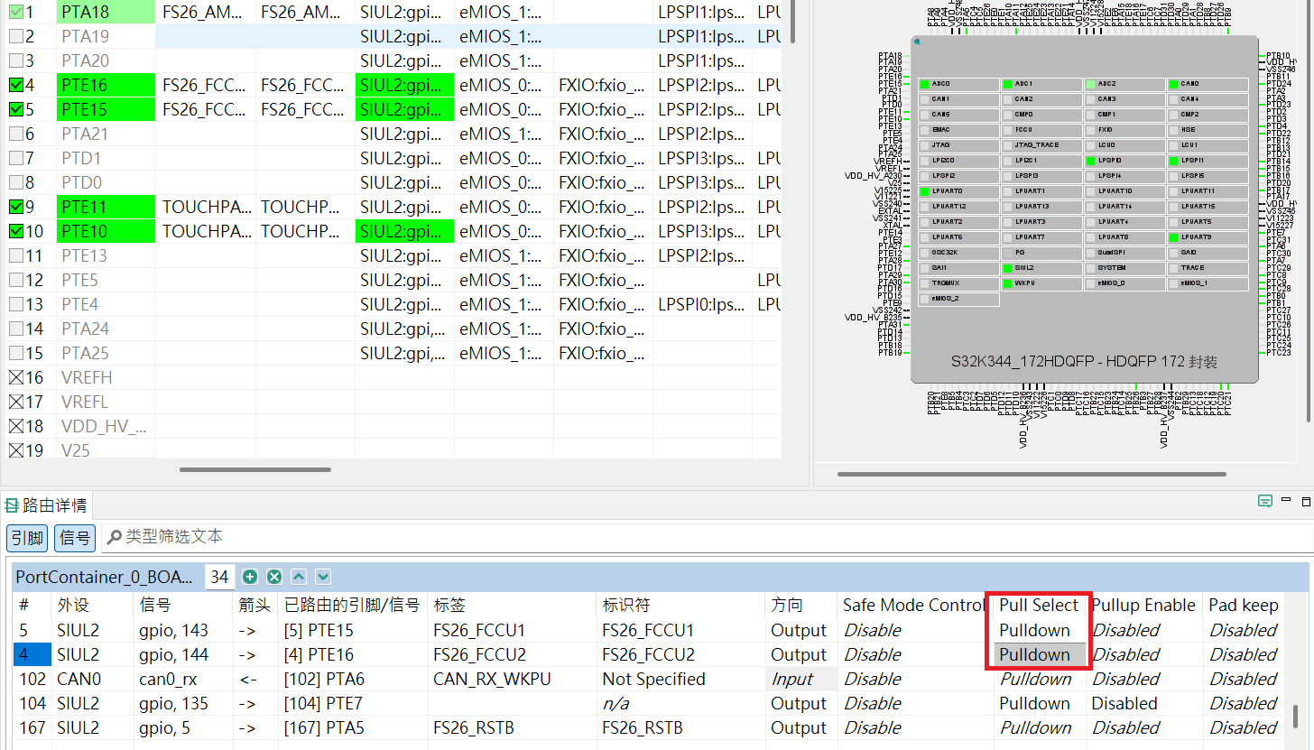The height and width of the screenshot is (750, 1314).
Task: Uncheck the pin 5 PTE15 checkbox
Action: click(15, 110)
